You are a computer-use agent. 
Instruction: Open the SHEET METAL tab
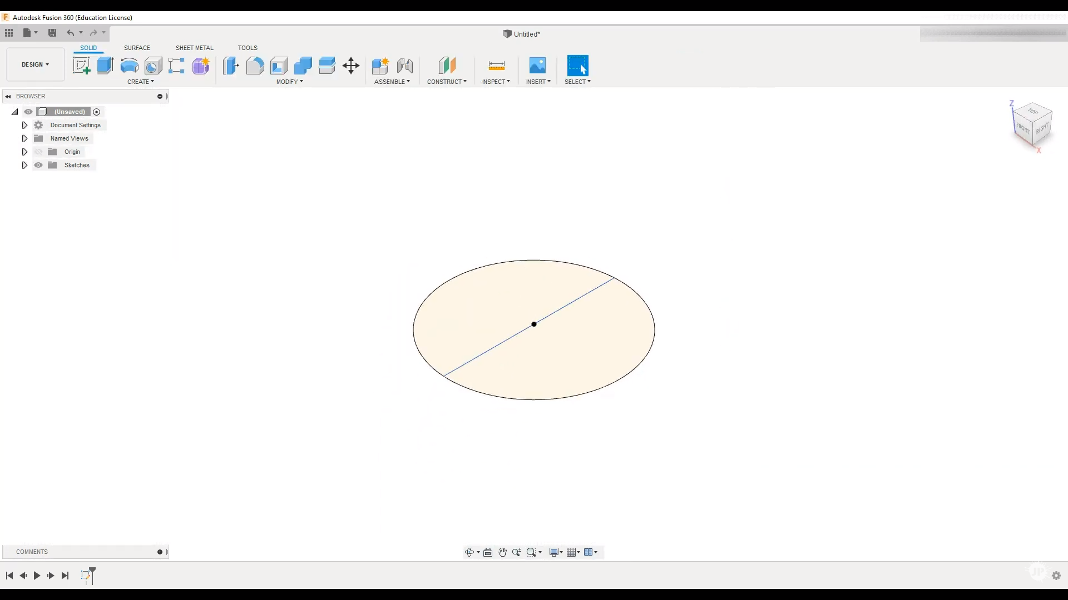(x=194, y=48)
